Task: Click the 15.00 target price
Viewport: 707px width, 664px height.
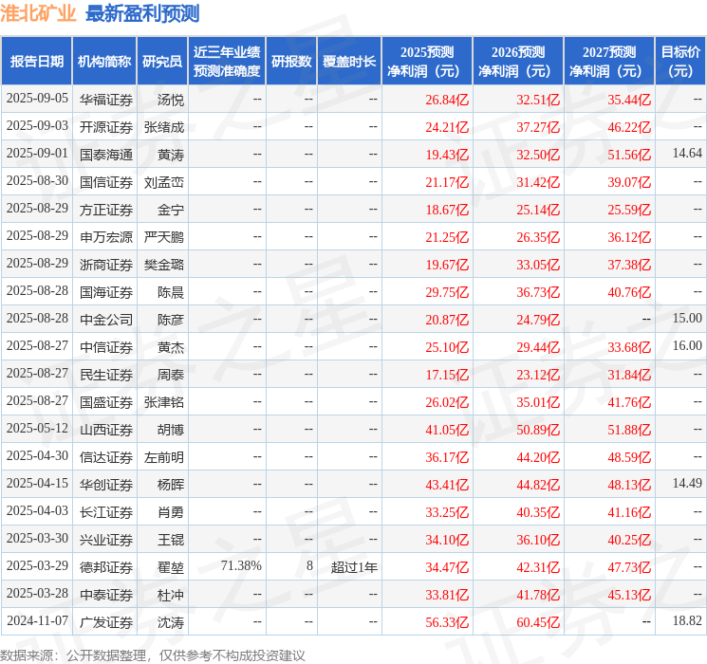Action: pos(687,319)
